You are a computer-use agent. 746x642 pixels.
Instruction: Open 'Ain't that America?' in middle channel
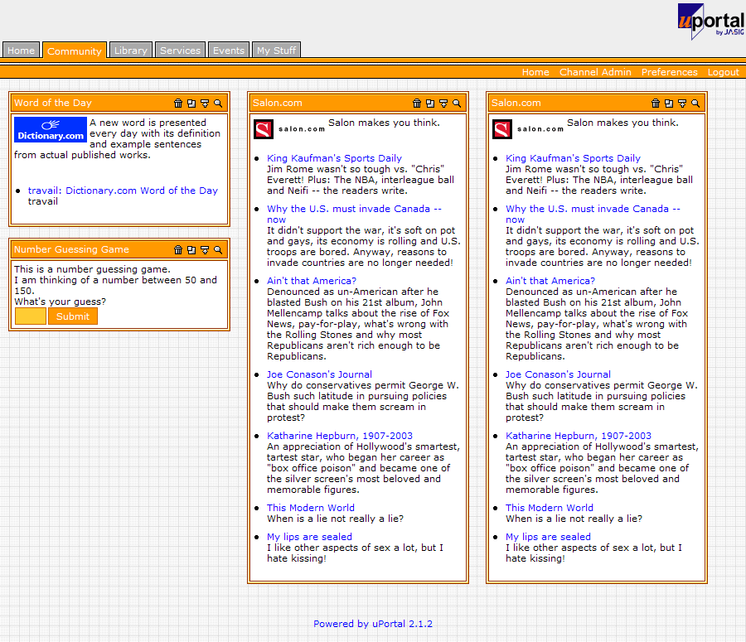click(x=311, y=281)
